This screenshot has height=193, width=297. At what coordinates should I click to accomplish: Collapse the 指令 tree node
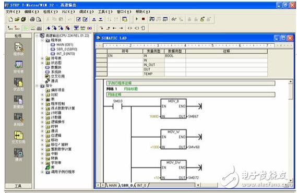click(x=37, y=86)
